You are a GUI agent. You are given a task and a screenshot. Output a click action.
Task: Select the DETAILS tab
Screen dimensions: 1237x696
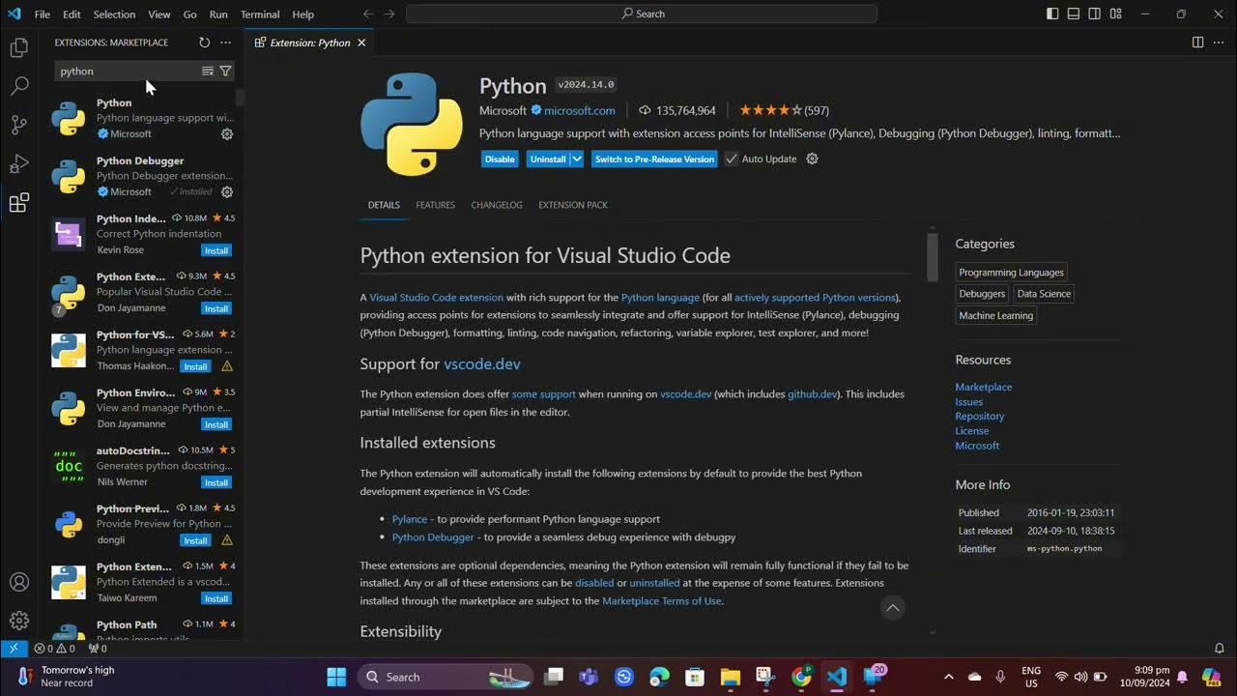[x=384, y=205]
